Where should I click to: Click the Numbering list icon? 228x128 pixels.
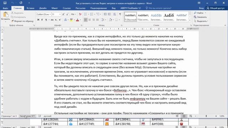click(x=92, y=14)
